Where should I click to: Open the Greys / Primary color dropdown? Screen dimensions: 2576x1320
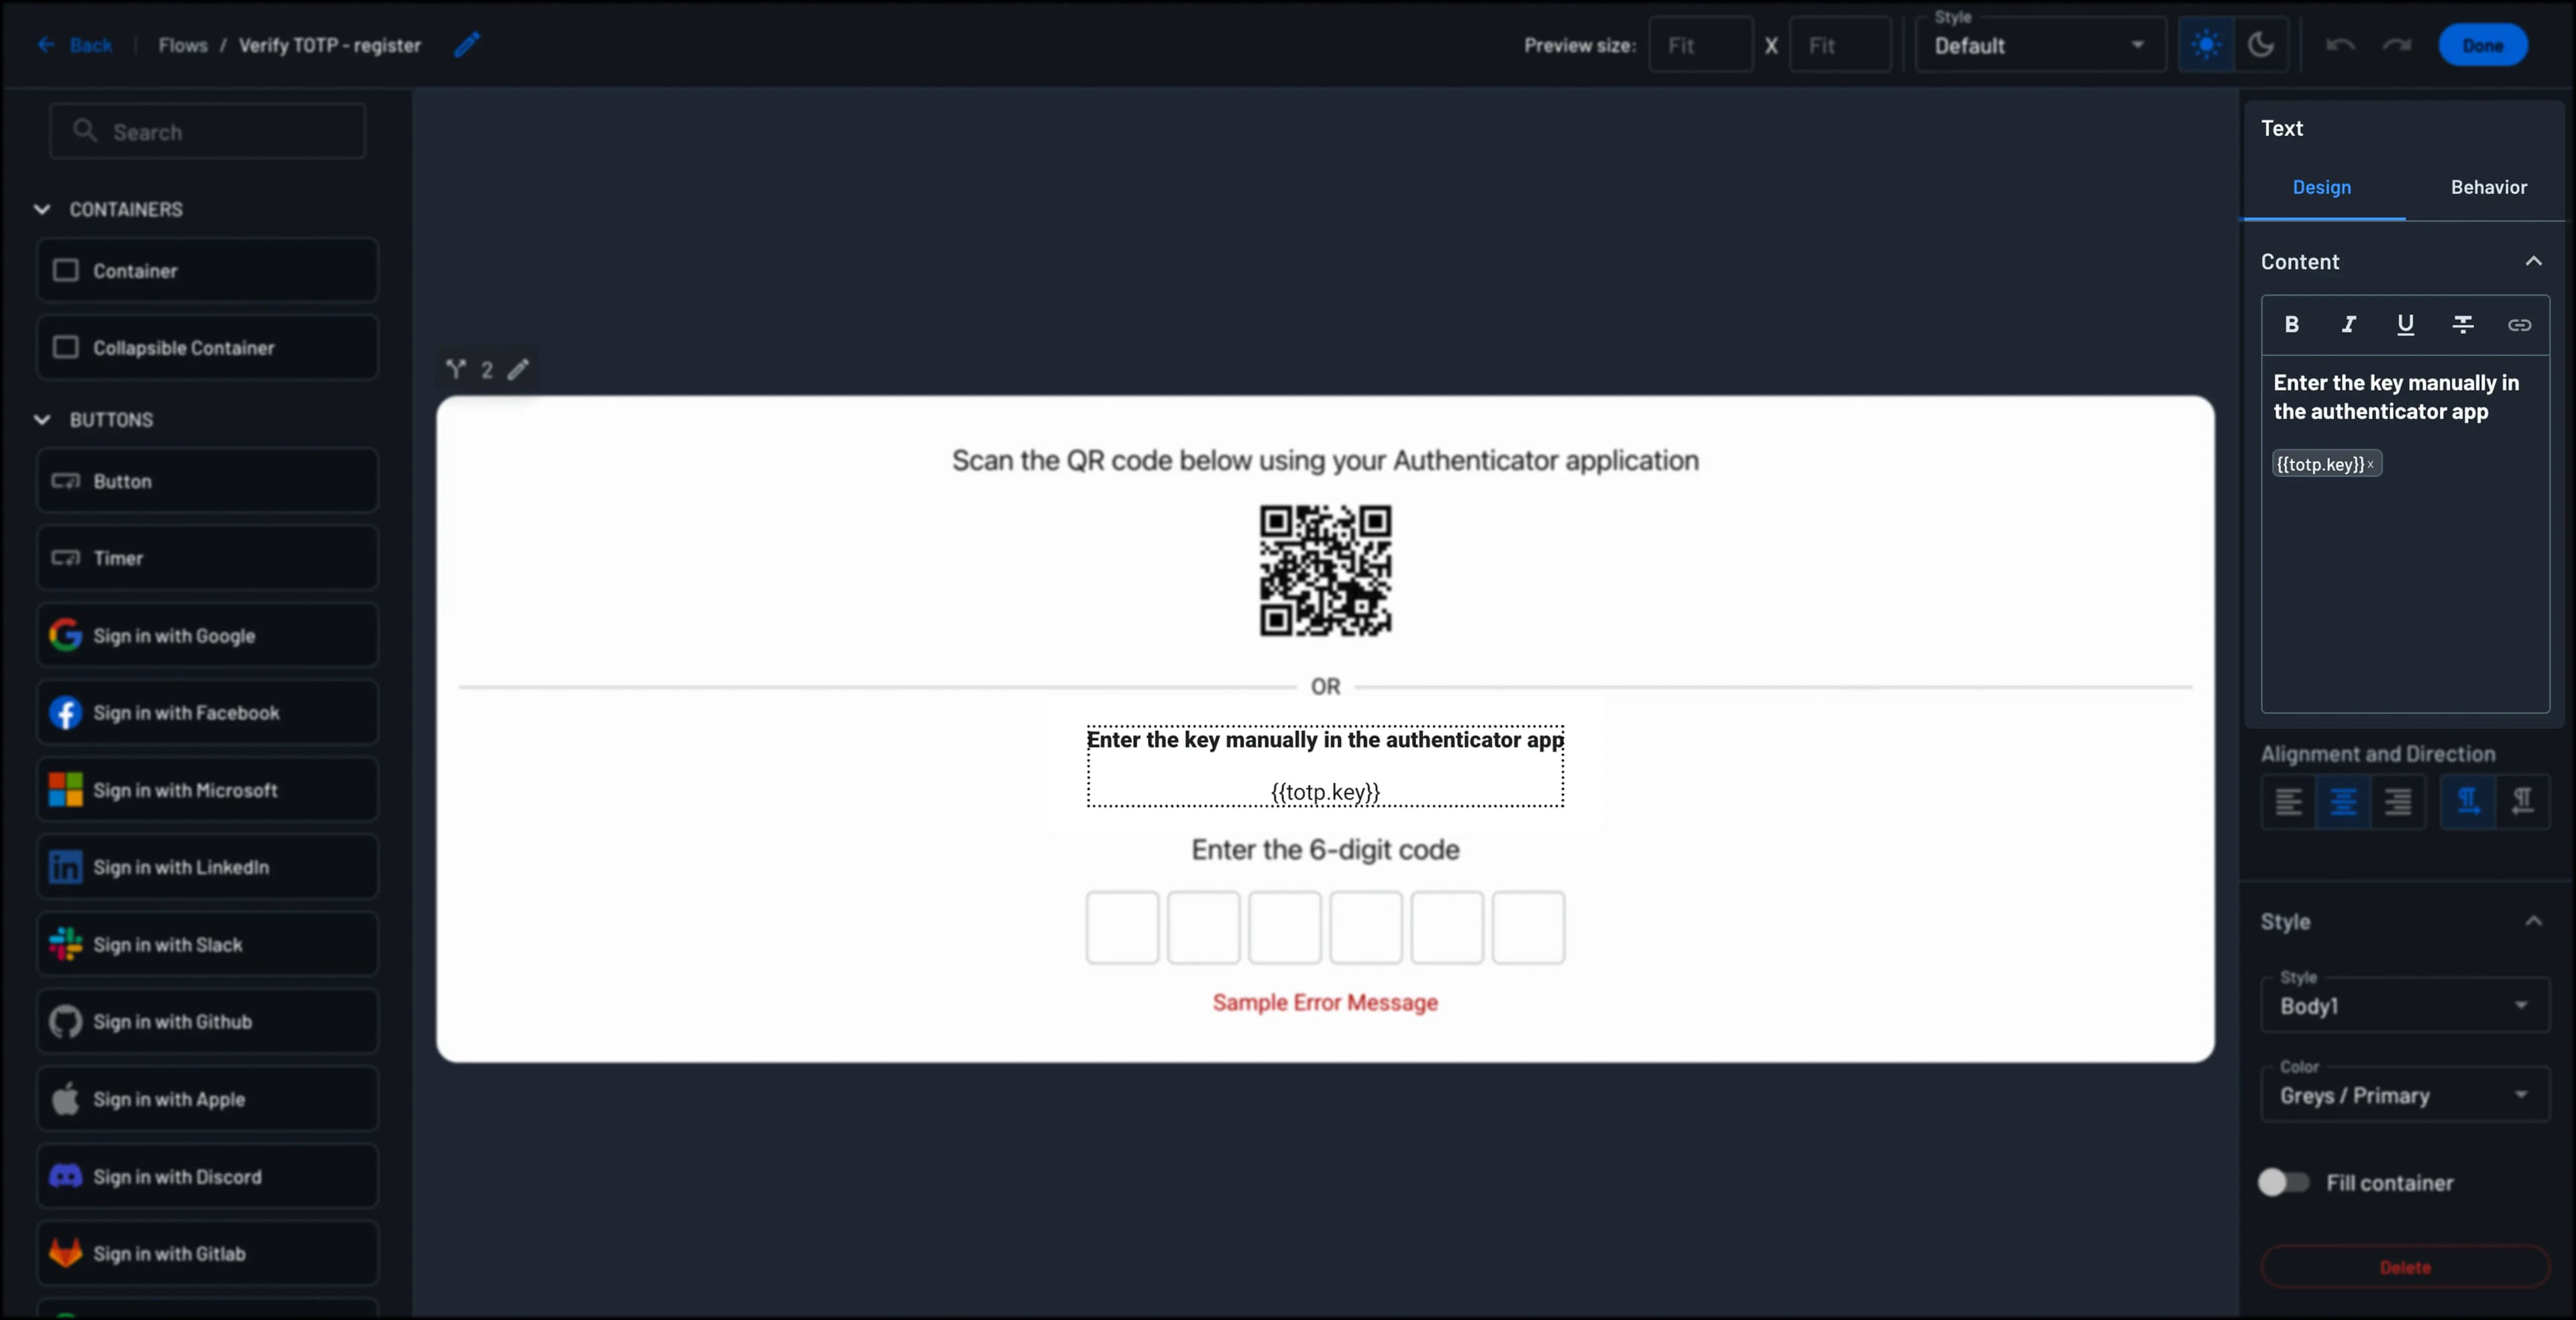coord(2404,1095)
